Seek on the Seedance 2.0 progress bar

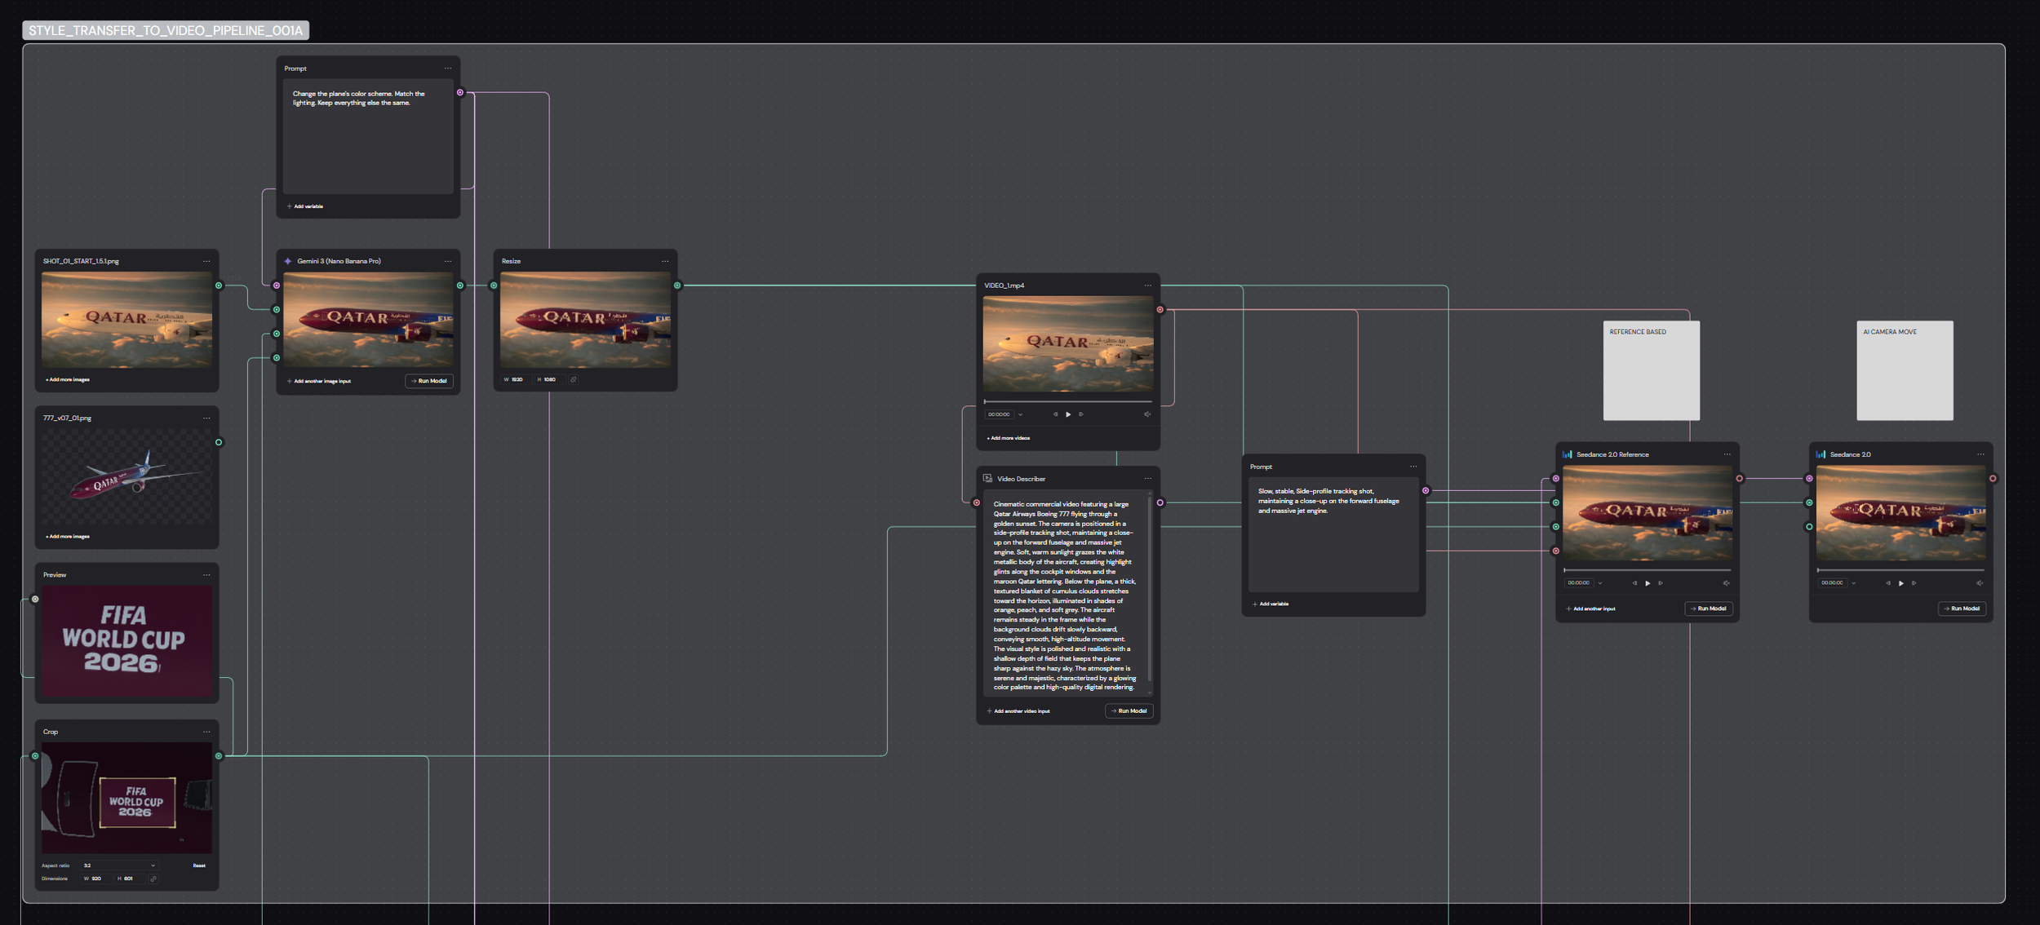point(1901,570)
